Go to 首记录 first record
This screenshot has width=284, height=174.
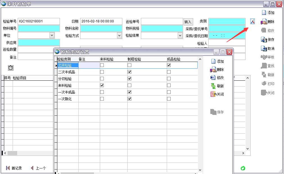pos(14,168)
